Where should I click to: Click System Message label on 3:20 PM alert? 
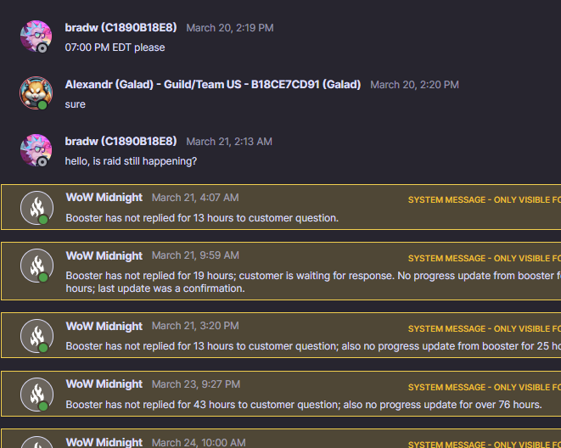point(485,328)
